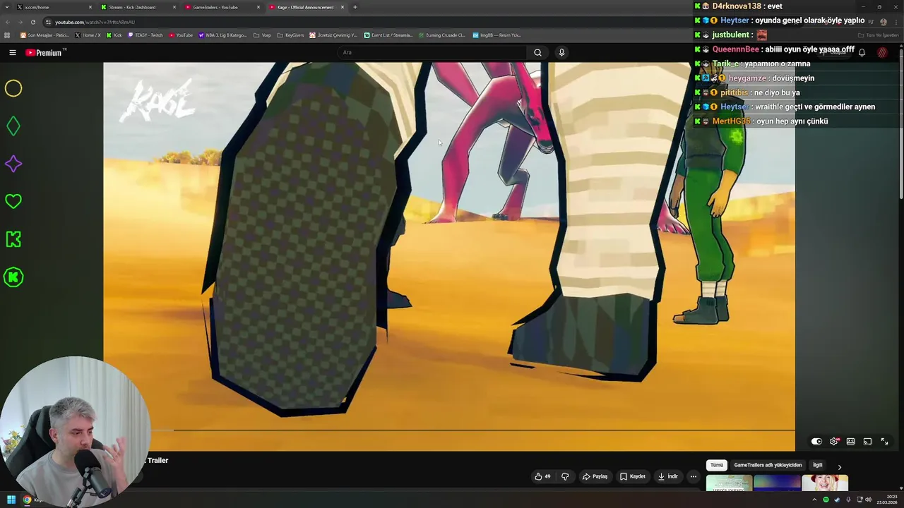Go back with the browser back arrow
904x508 pixels.
click(8, 22)
